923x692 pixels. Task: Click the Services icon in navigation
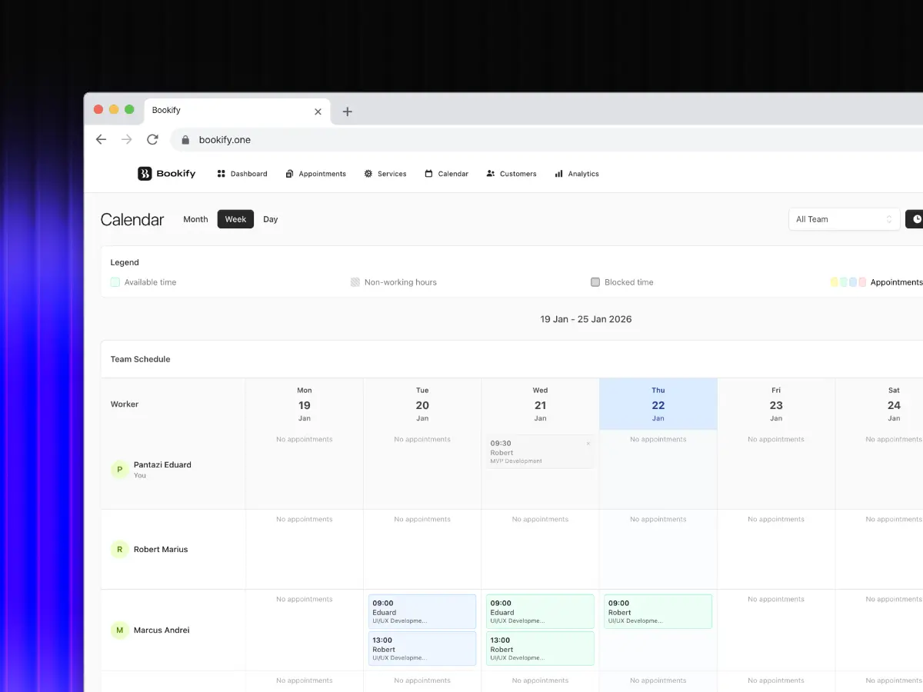tap(368, 174)
